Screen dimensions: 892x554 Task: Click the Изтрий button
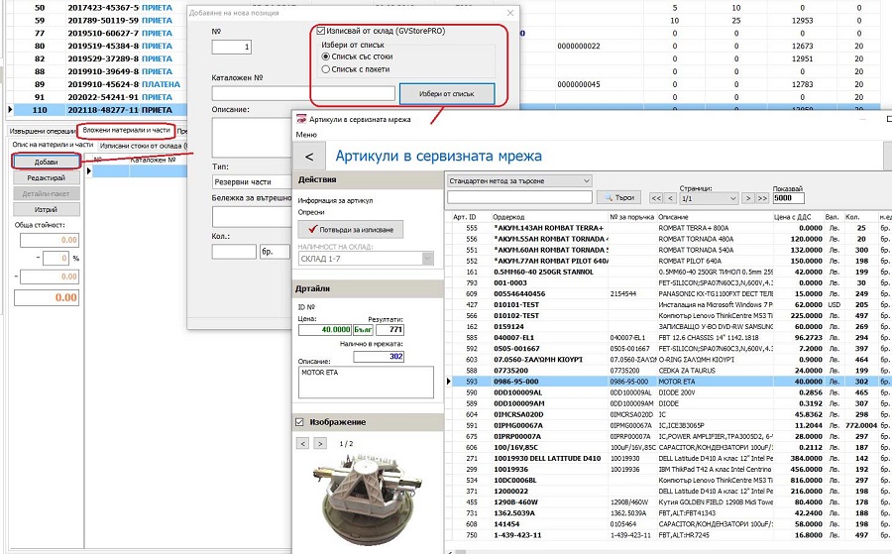(x=46, y=209)
